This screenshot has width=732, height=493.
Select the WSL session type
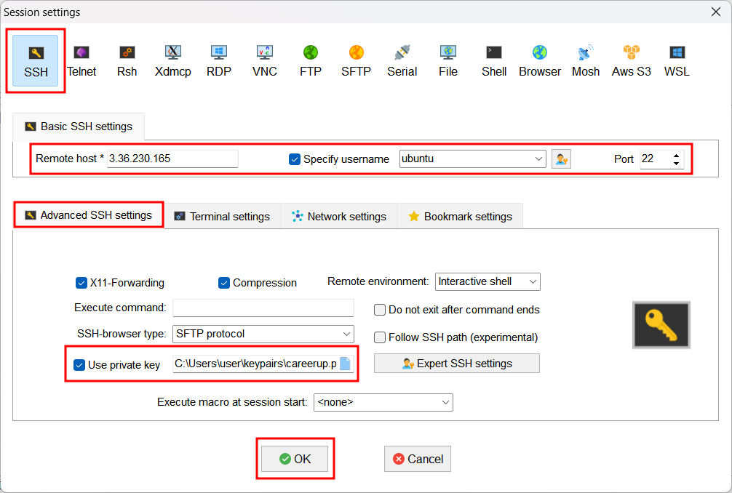pos(677,60)
